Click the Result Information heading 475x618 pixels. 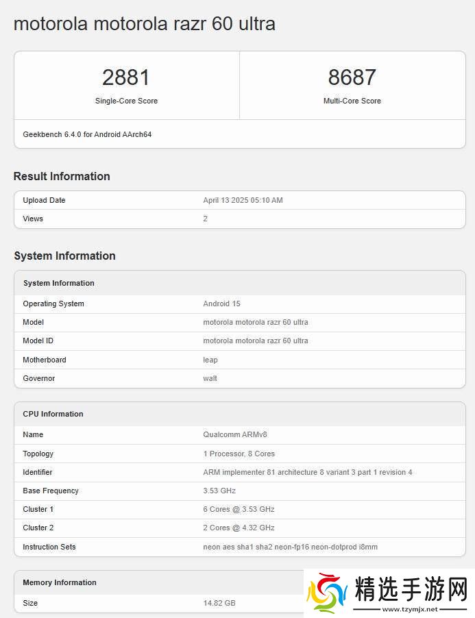[62, 176]
